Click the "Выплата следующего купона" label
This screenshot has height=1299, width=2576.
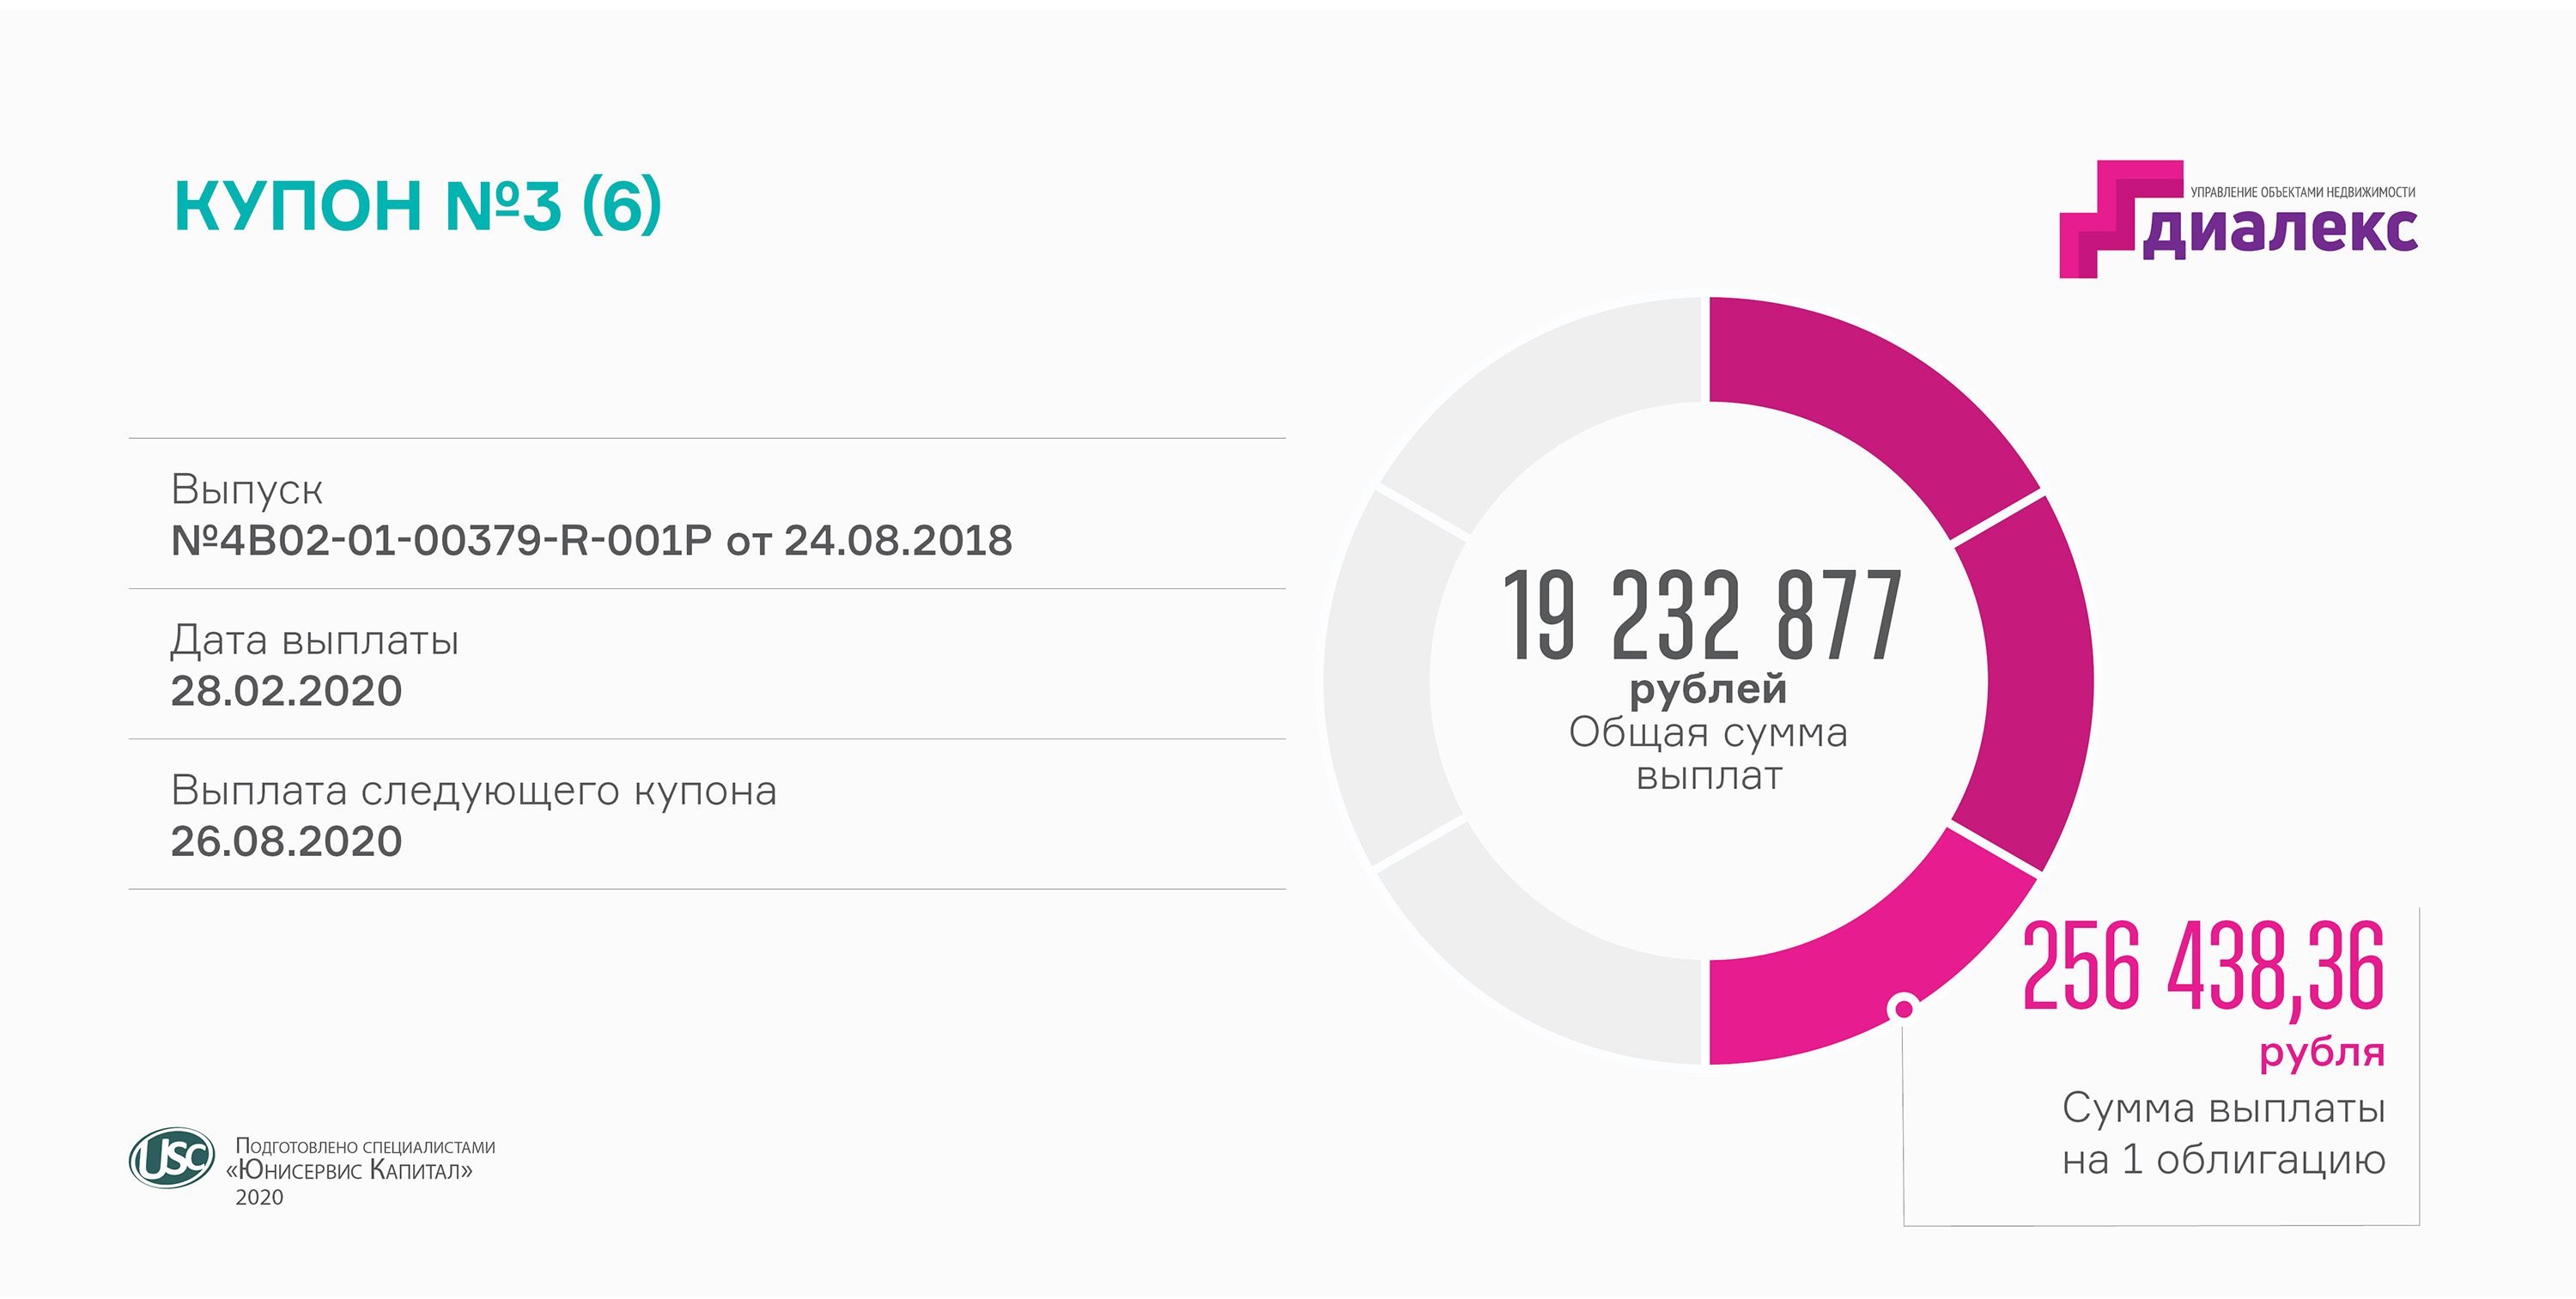[473, 791]
